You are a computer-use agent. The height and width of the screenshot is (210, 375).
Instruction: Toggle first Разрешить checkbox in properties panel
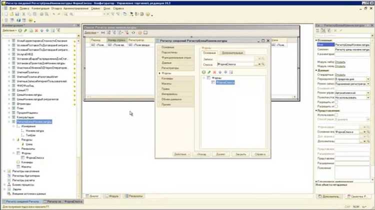point(336,102)
